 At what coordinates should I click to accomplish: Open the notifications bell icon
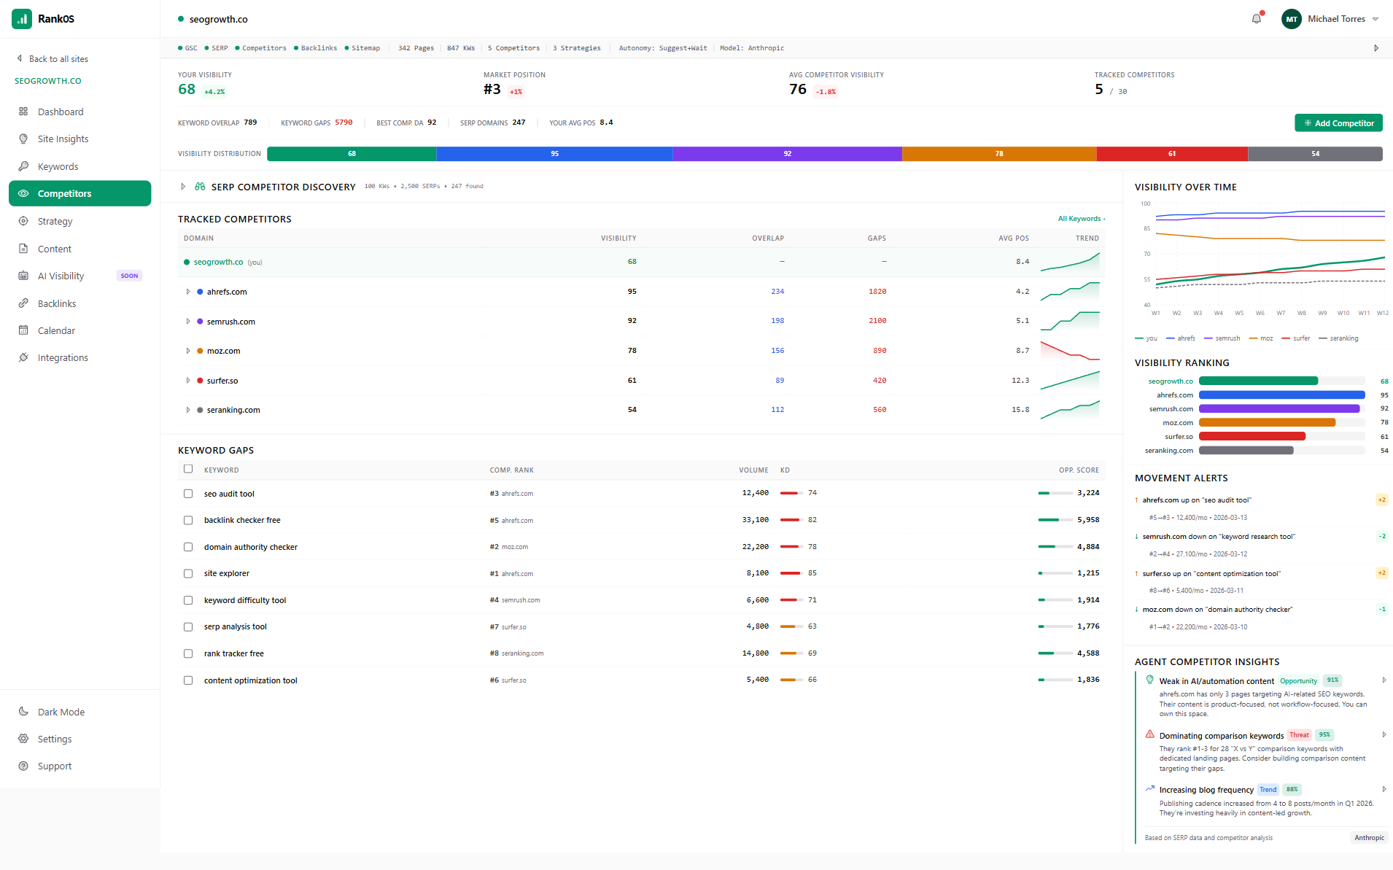pos(1256,19)
